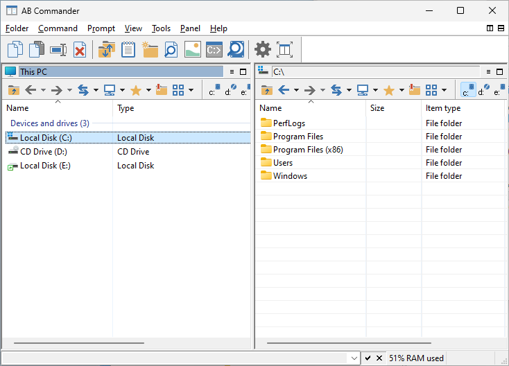Click the full screen panel icon
Screen dimensions: 509x366
tap(284, 50)
